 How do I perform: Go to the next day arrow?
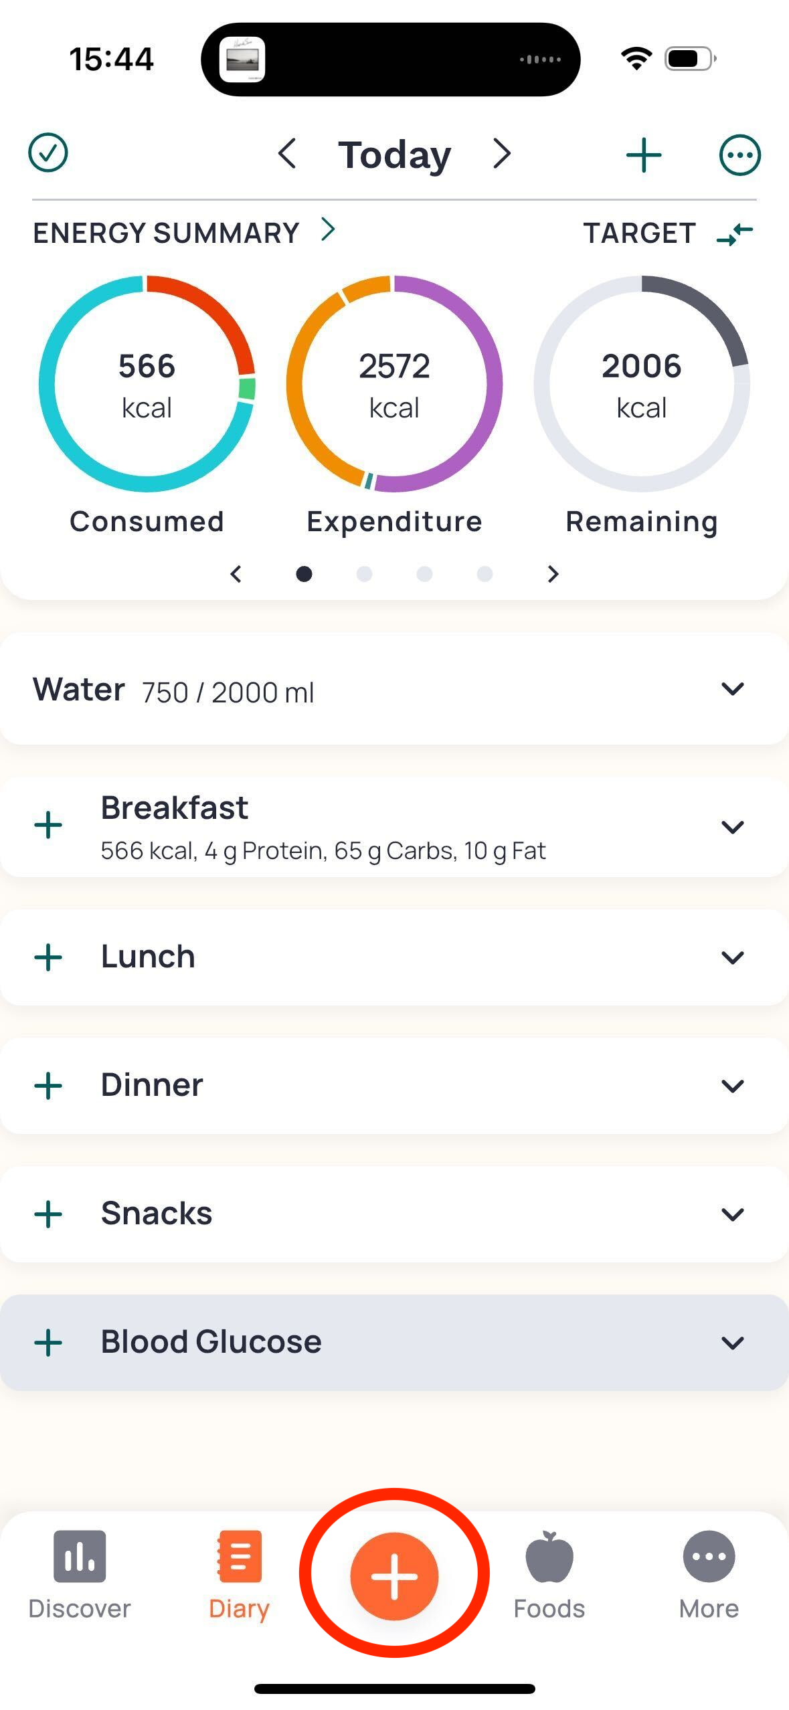point(502,154)
